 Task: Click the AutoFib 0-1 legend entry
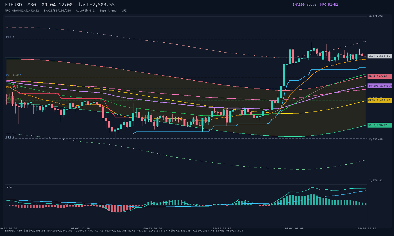[x=85, y=11]
